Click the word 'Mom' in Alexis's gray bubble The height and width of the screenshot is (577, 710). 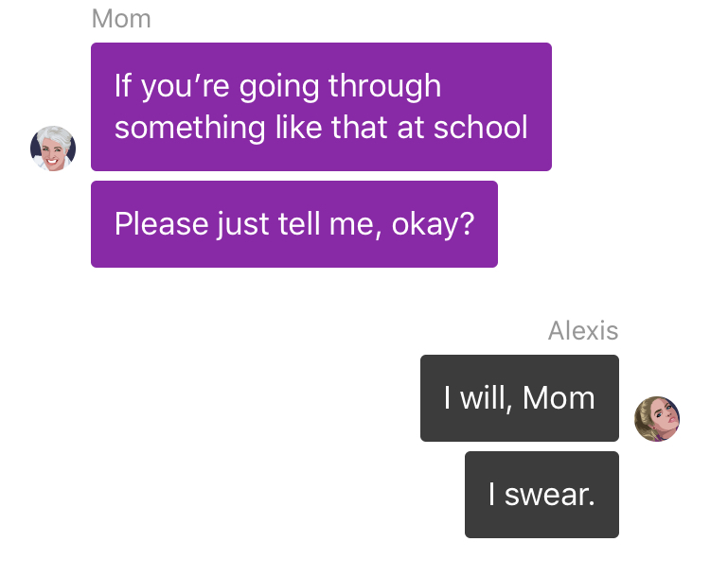tap(559, 398)
